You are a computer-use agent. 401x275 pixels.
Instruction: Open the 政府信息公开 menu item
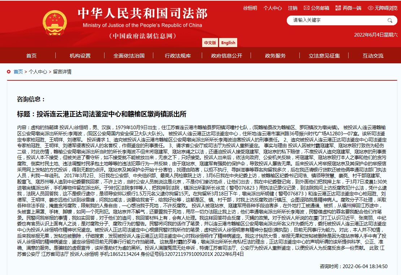226,56
